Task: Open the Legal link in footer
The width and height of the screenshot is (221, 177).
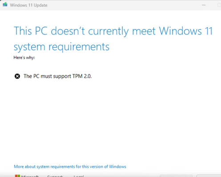Action: pos(79,176)
